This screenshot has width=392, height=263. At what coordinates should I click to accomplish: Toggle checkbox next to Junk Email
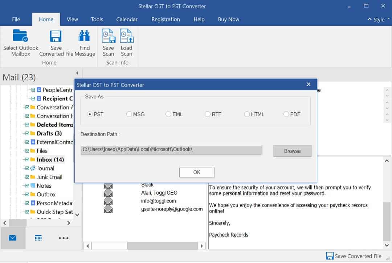pos(27,177)
